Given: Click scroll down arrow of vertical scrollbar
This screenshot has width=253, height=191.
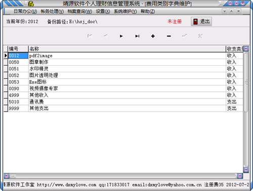Looking at the screenshot, I should pos(246,169).
